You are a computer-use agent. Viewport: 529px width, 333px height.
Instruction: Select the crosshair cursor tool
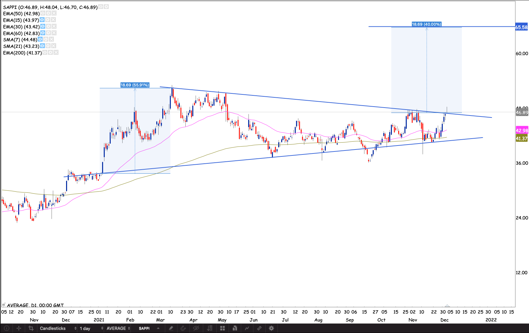point(19,328)
